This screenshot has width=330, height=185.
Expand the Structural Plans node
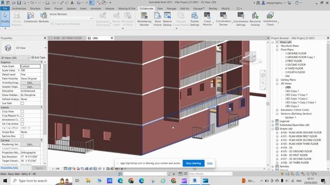click(x=277, y=46)
